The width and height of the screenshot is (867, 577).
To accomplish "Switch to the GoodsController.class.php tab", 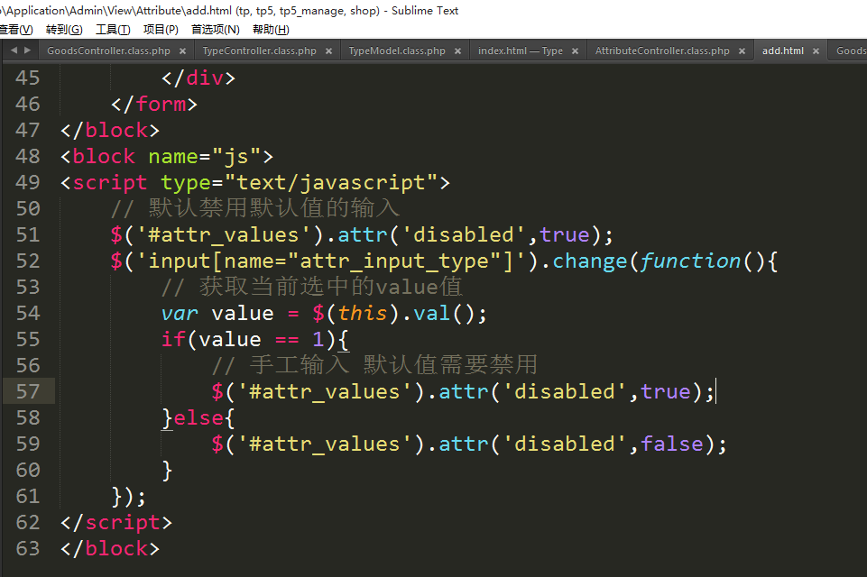I will pos(107,51).
